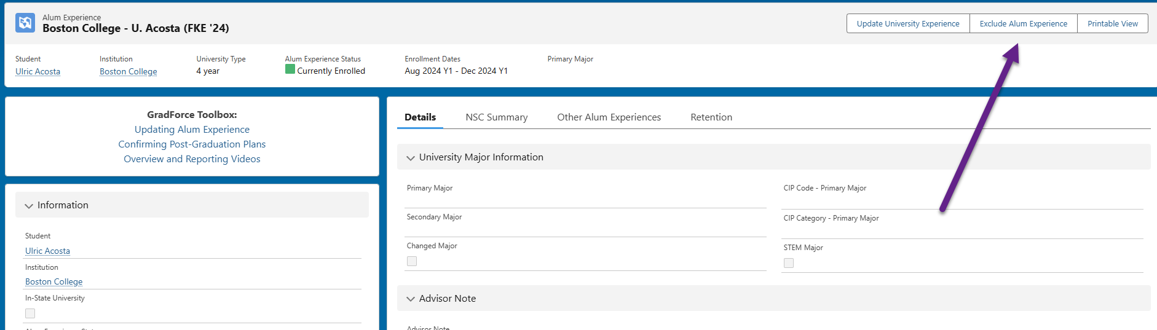Image resolution: width=1157 pixels, height=330 pixels.
Task: Click the enrollment dates 'Aug 2024 Y1 - Dec 2024 Y1'
Action: click(x=456, y=71)
